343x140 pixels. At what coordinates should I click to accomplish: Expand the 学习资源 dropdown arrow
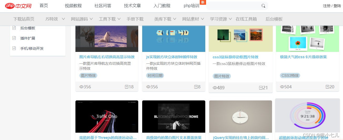coord(231,19)
